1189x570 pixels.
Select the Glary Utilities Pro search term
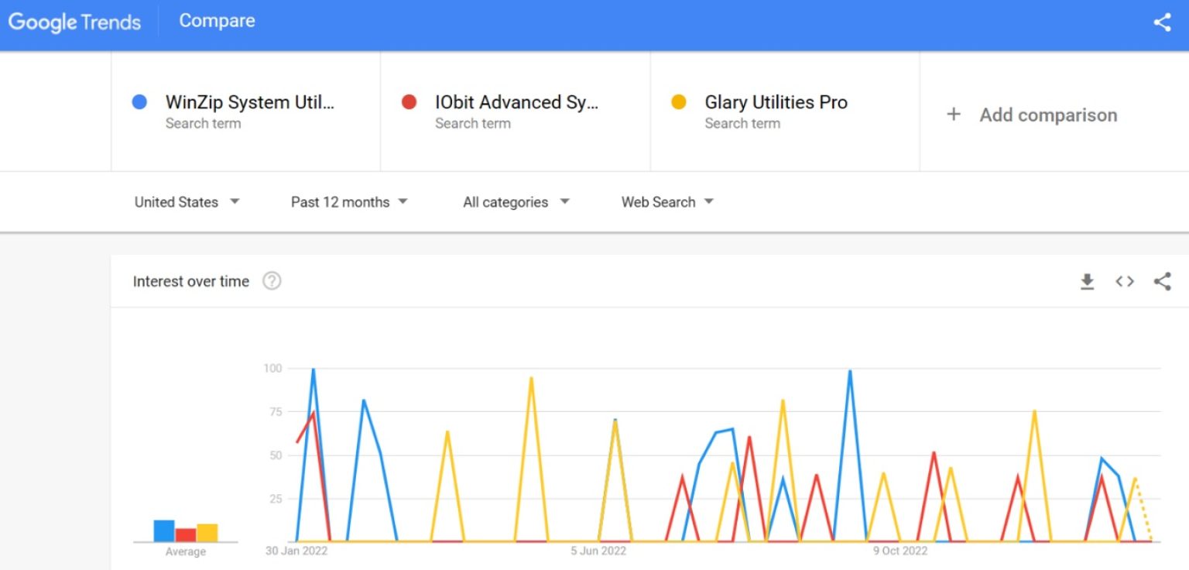[776, 103]
